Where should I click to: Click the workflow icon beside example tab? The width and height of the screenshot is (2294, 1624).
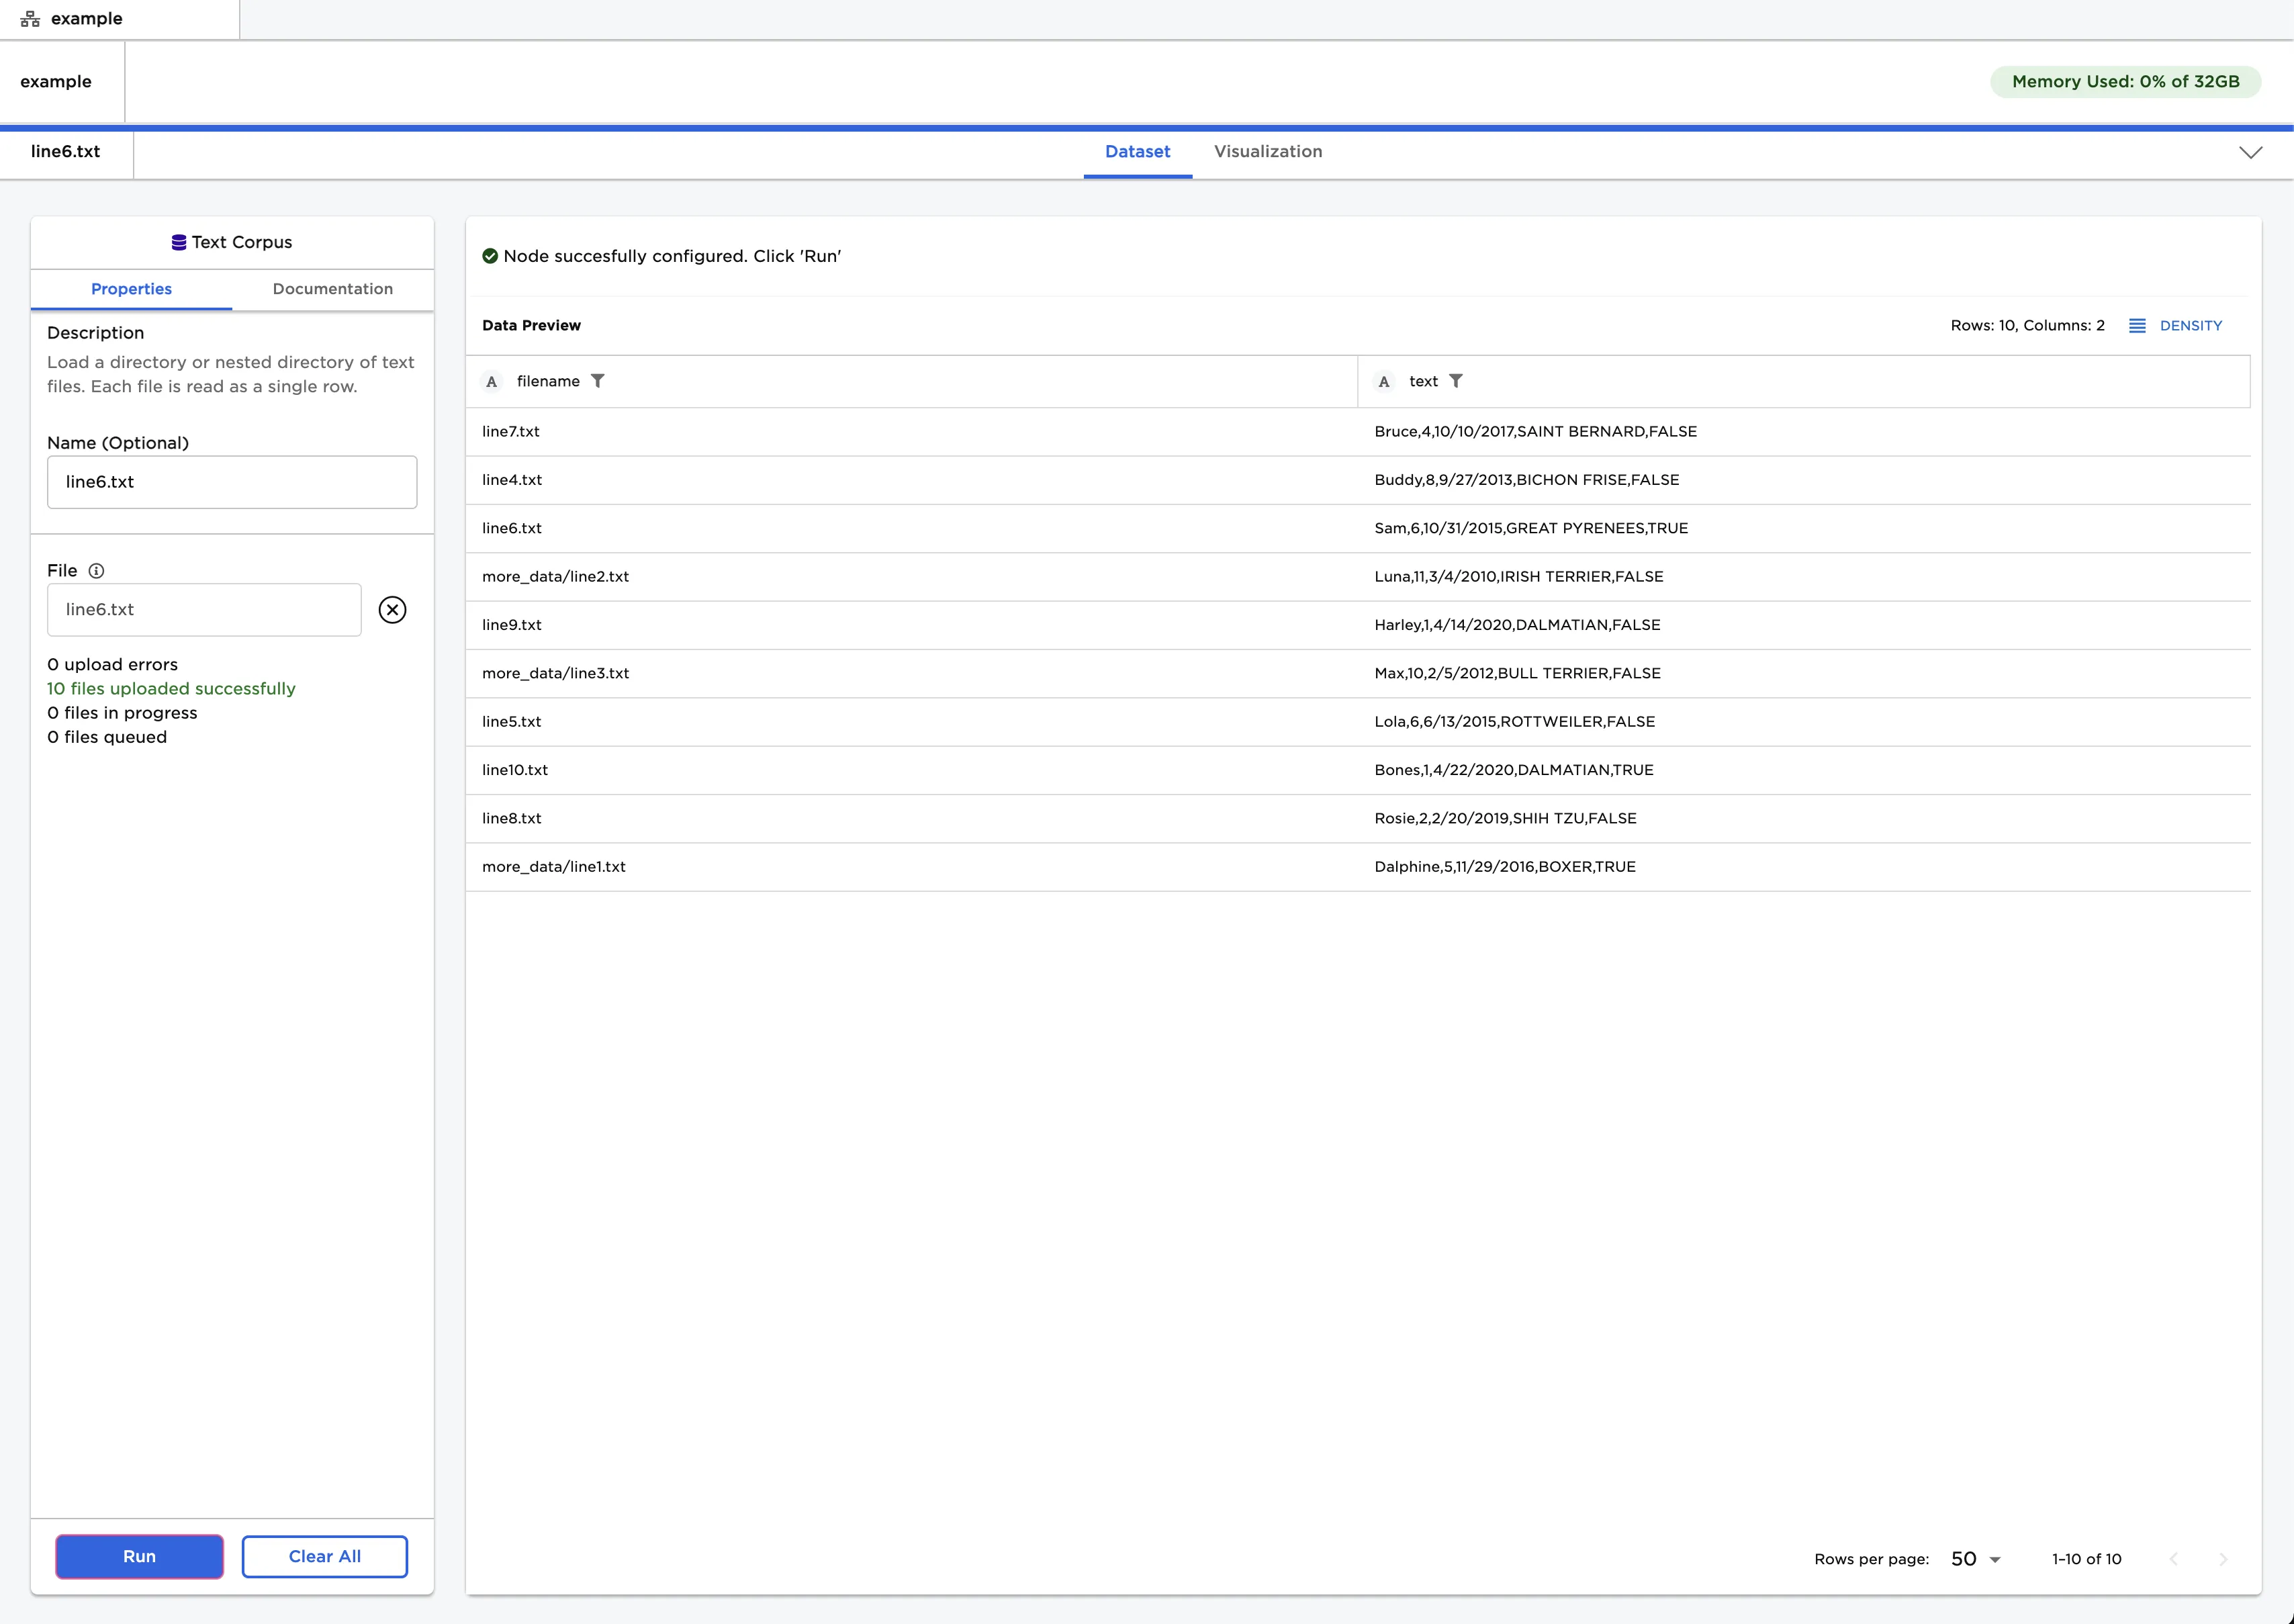[30, 19]
